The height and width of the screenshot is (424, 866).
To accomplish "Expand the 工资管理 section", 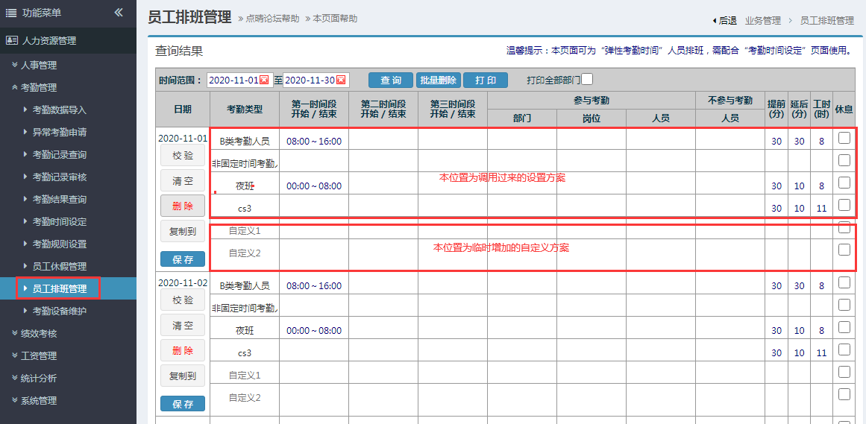I will tap(38, 355).
